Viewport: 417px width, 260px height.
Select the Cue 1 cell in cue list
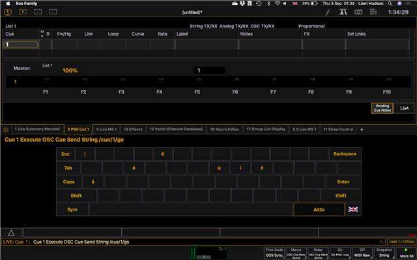pos(20,44)
